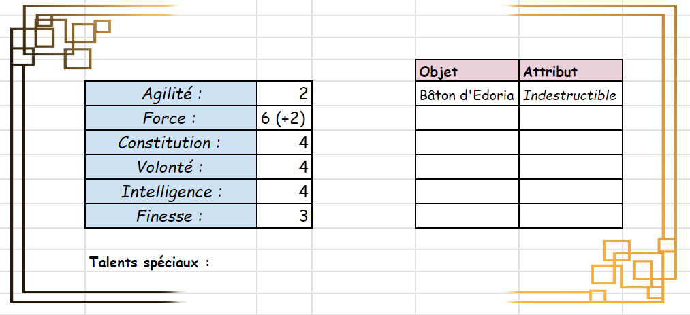The width and height of the screenshot is (690, 315).
Task: Select the Talents spéciaux text cell
Action: [149, 262]
